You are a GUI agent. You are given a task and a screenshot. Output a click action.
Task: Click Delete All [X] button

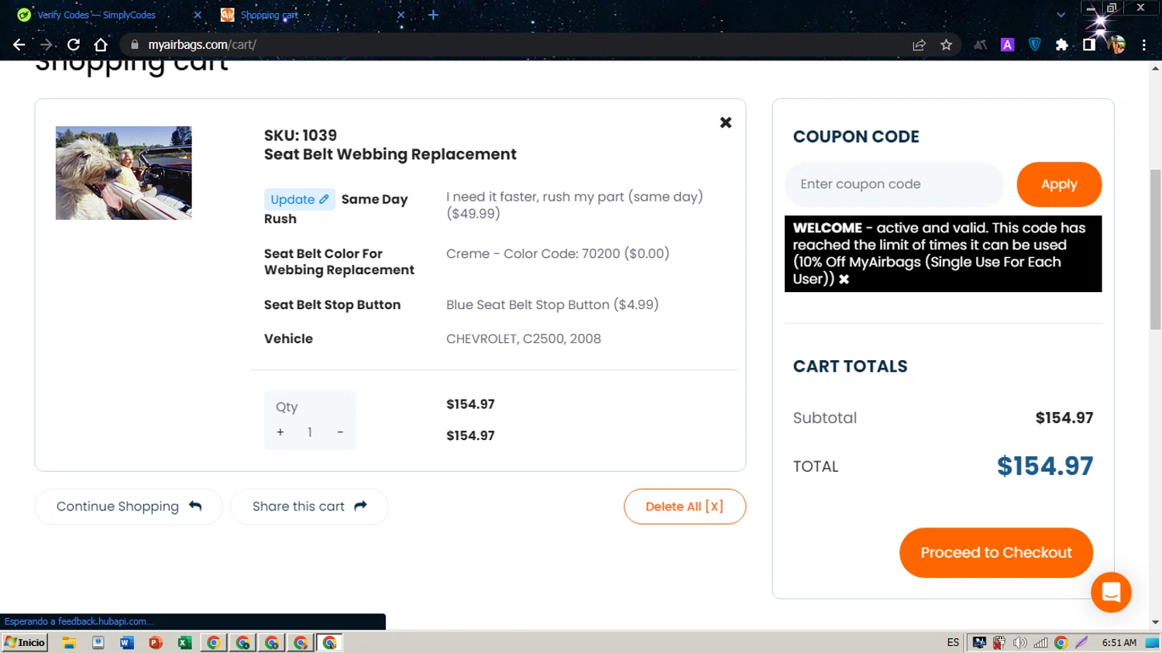coord(685,507)
